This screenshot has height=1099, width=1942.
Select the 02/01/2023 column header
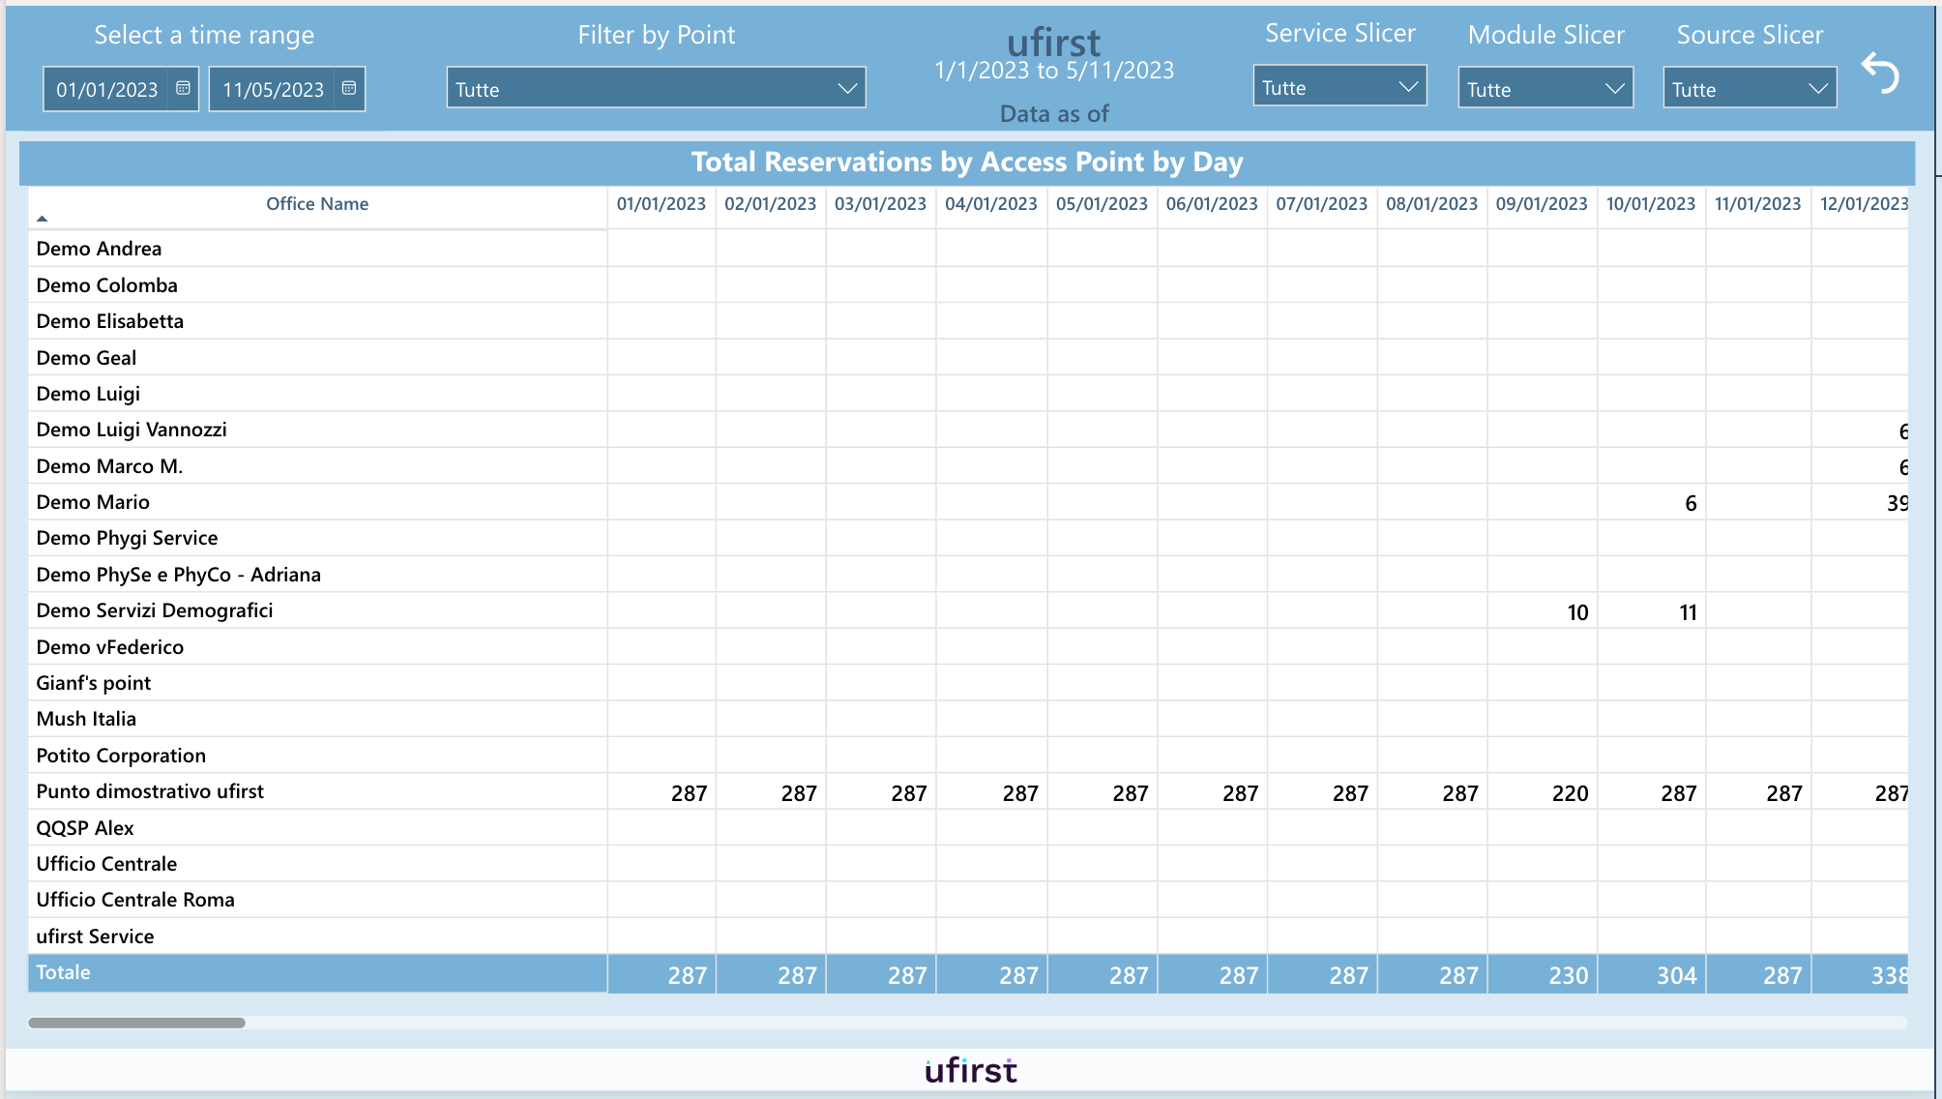click(770, 203)
